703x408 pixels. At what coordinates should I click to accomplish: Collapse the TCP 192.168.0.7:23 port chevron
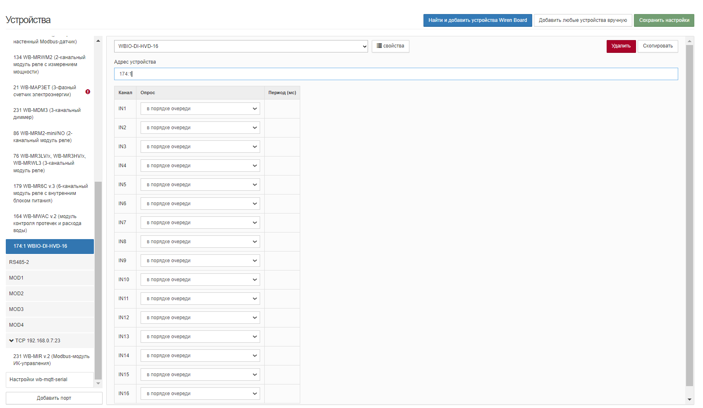(11, 341)
